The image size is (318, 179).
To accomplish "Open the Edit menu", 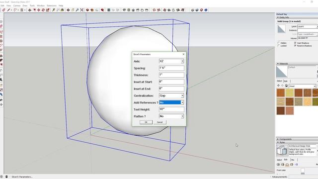I will (x=2, y=5).
